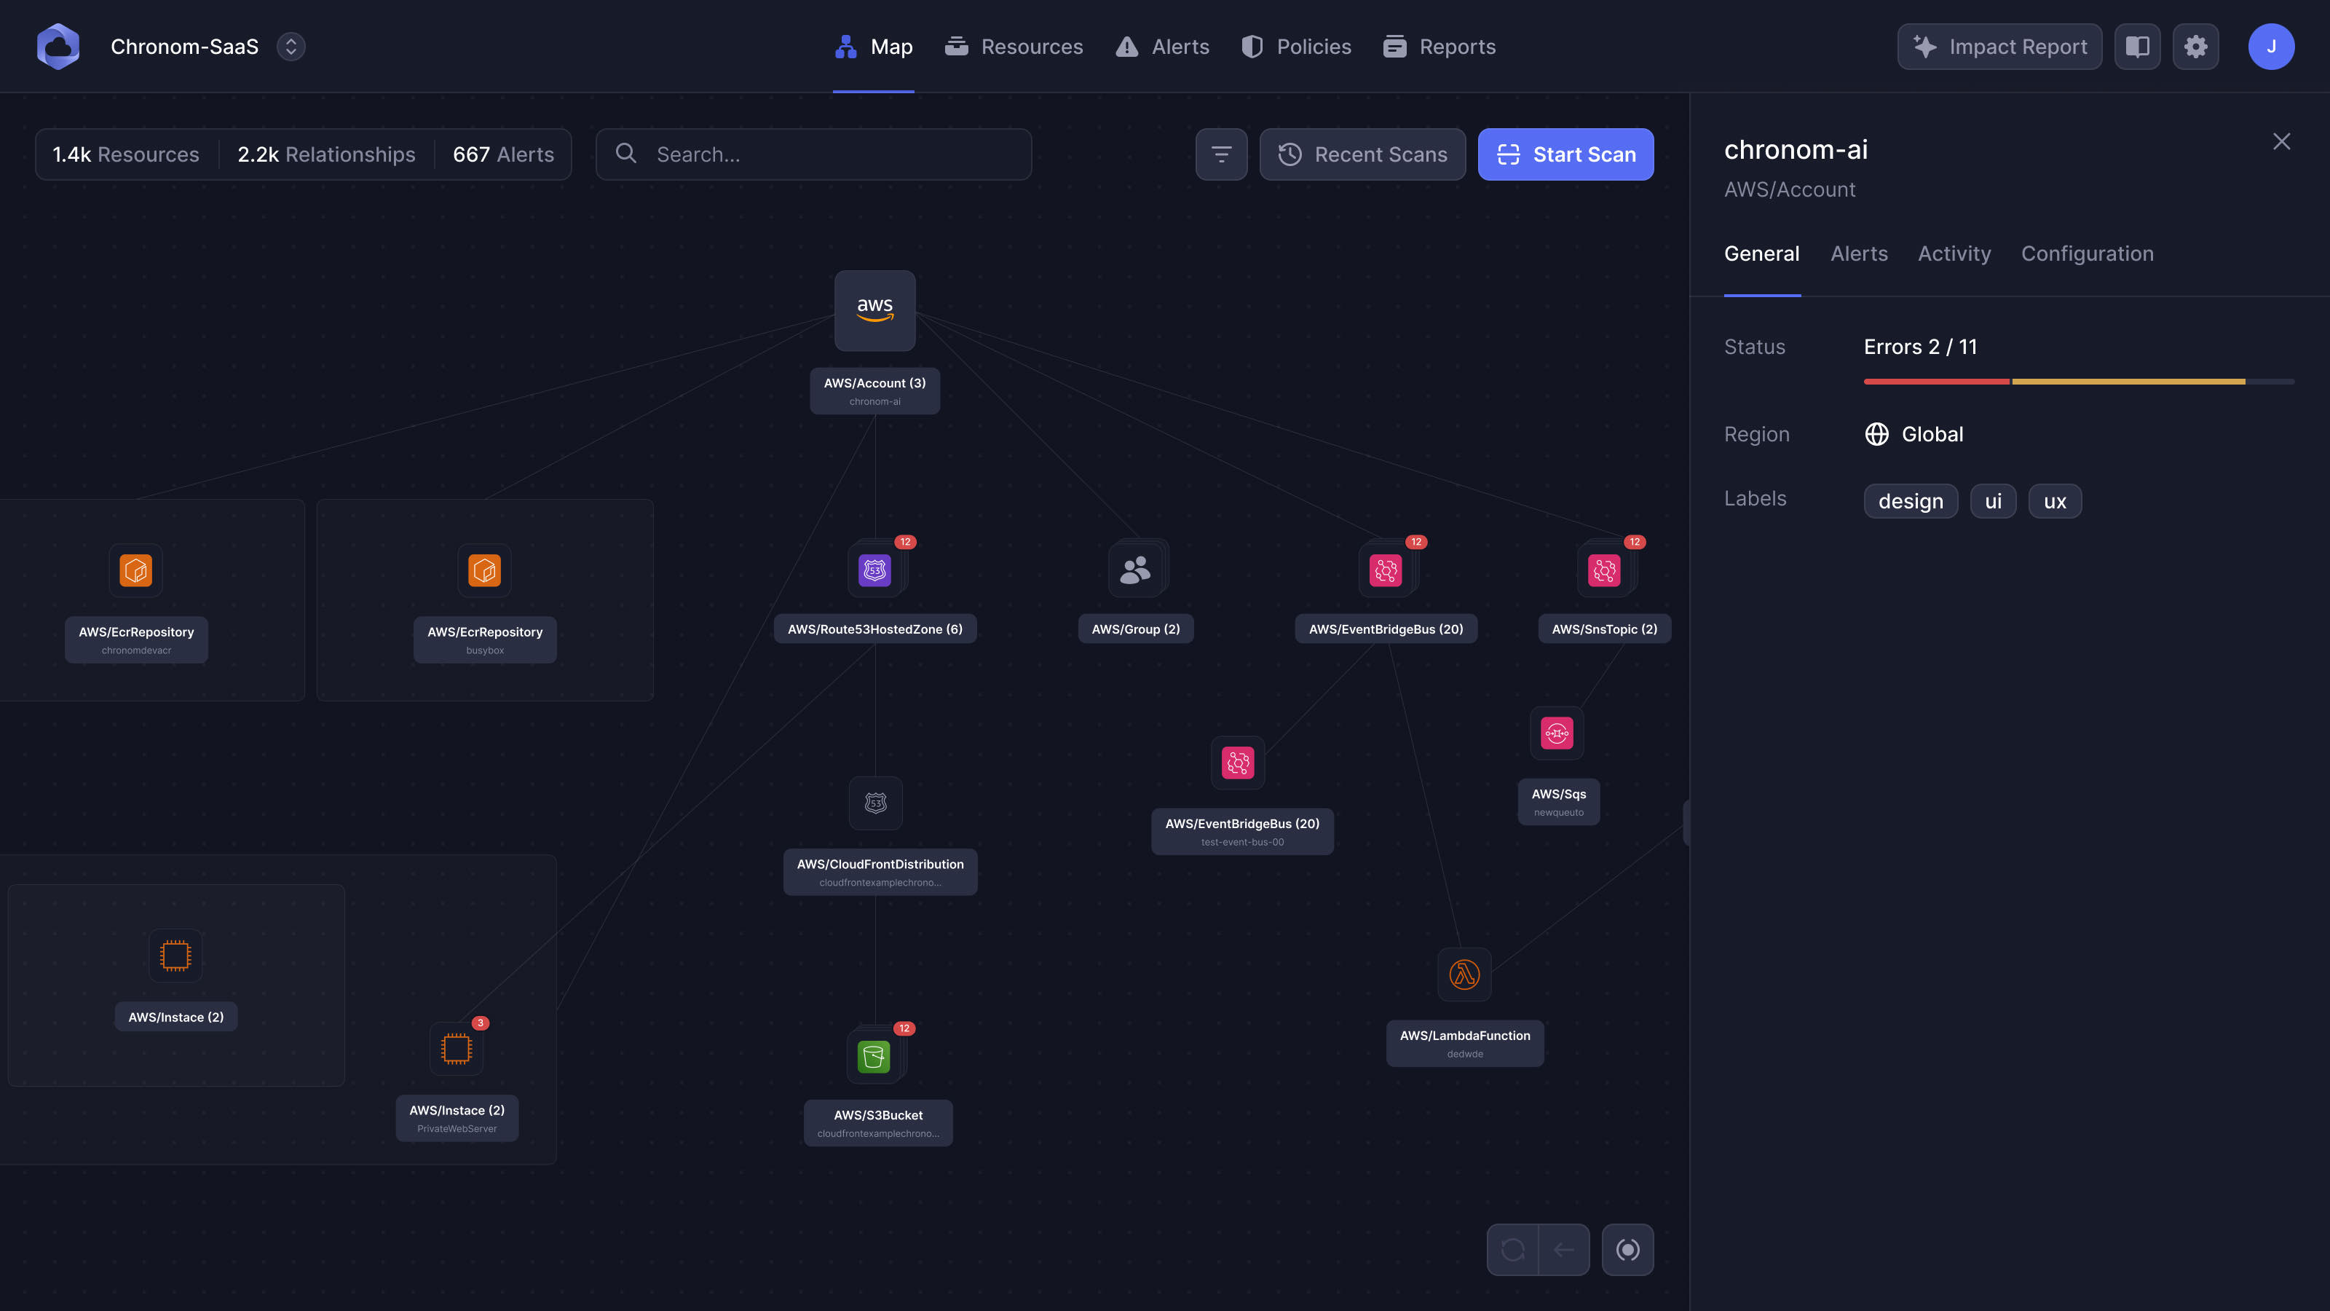Select the S3Bucket node icon
The height and width of the screenshot is (1311, 2330).
tap(873, 1056)
